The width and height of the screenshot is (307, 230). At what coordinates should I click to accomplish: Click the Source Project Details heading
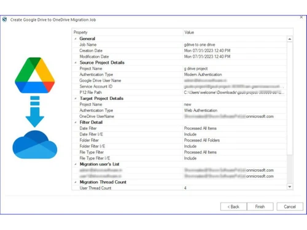click(x=102, y=63)
